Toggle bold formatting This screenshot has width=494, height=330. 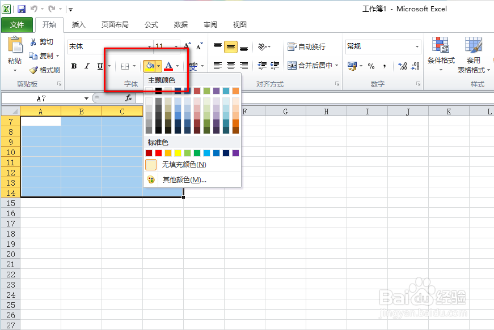[x=73, y=66]
